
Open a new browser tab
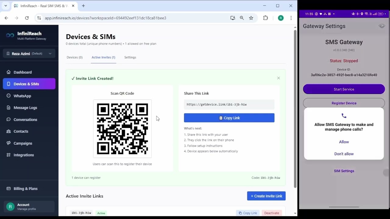click(x=83, y=6)
